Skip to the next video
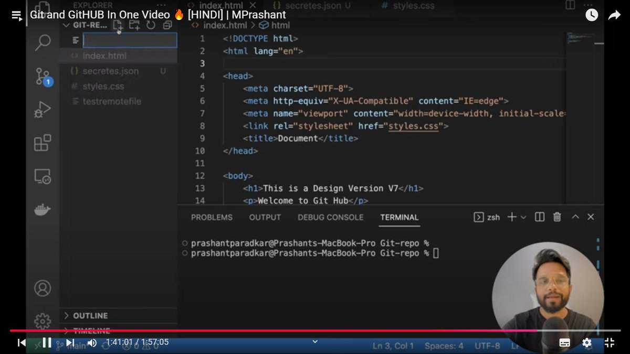This screenshot has height=354, width=630. [x=70, y=342]
